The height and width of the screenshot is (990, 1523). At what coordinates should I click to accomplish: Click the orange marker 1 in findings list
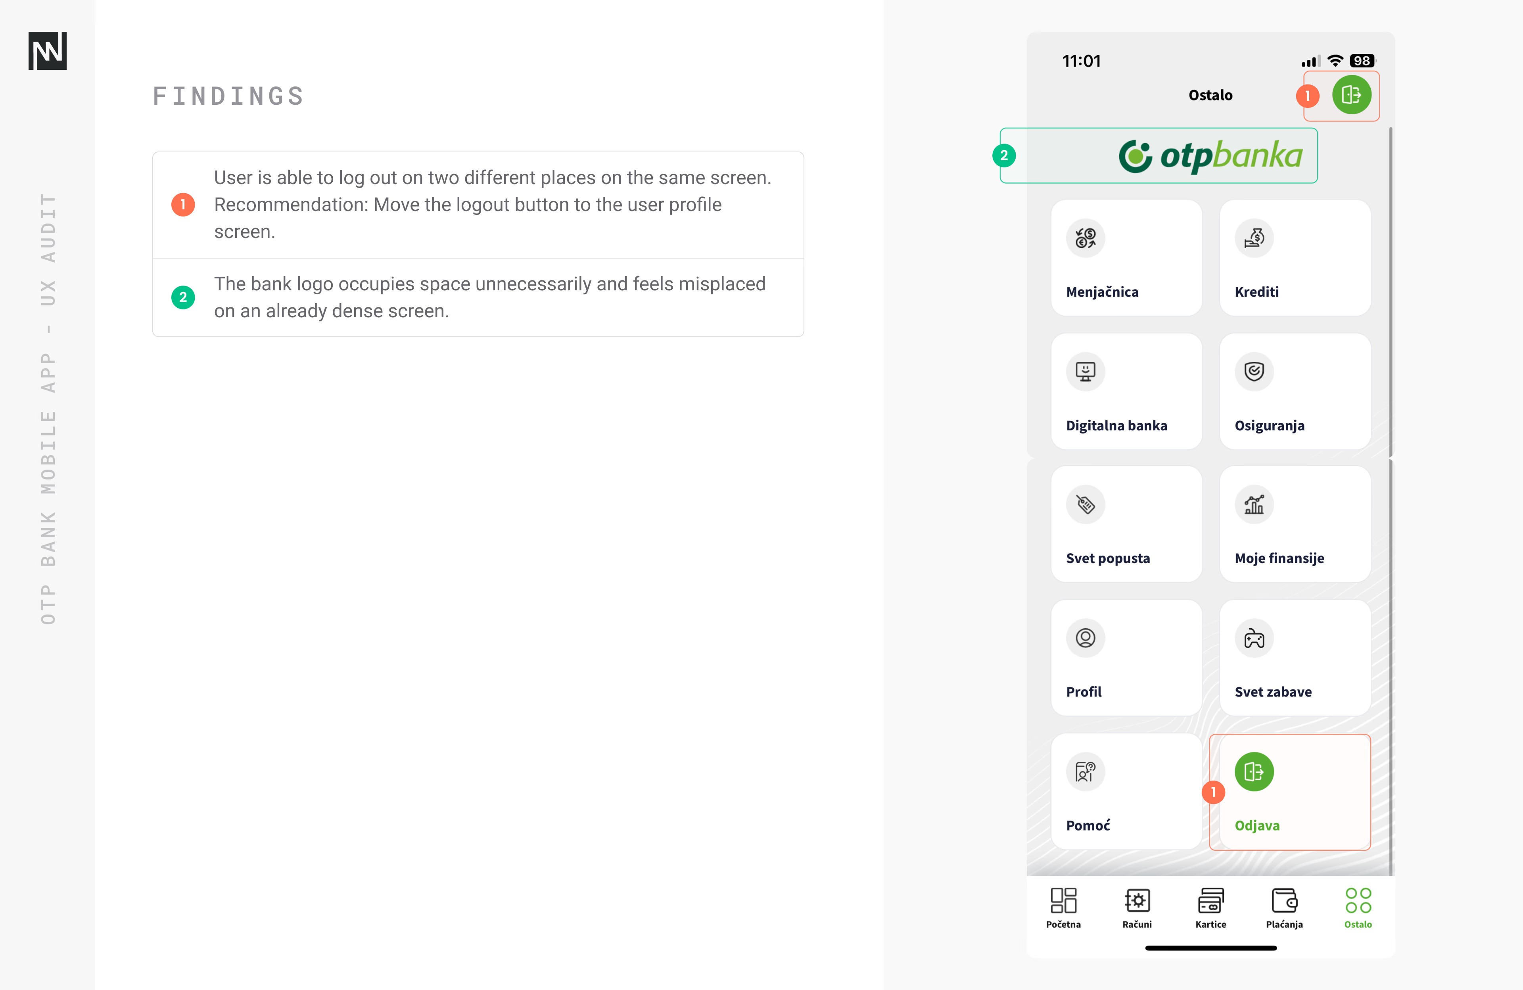(183, 205)
